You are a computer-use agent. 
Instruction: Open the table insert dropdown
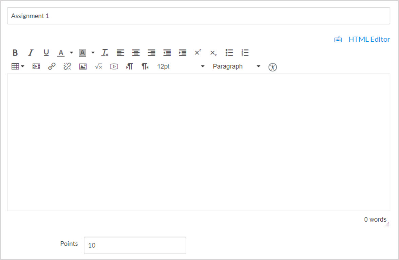(x=18, y=66)
